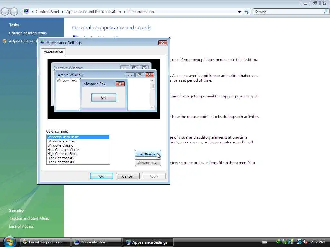Select the Appearance tab
This screenshot has width=330, height=247.
(53, 51)
